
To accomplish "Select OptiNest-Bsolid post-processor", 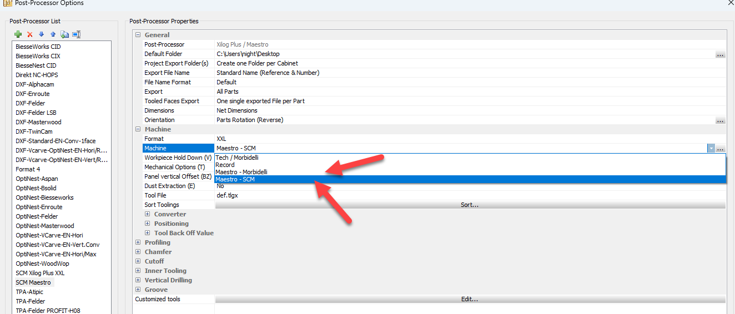I will point(37,188).
